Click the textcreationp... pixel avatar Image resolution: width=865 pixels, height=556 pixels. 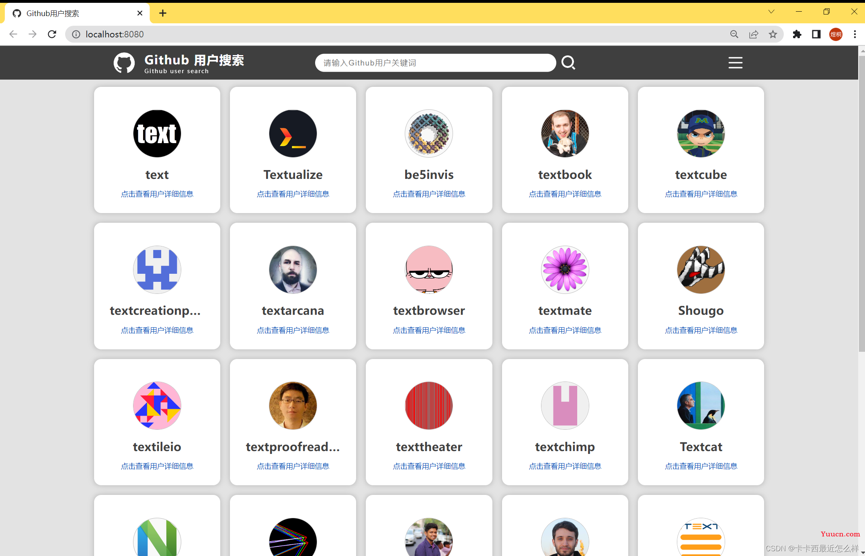[157, 269]
